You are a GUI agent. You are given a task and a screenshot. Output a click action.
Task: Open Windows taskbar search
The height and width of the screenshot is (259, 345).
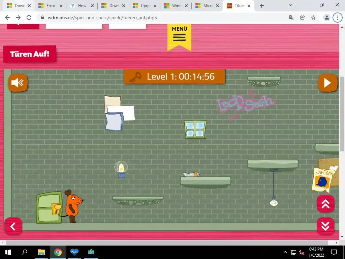pyautogui.click(x=24, y=252)
